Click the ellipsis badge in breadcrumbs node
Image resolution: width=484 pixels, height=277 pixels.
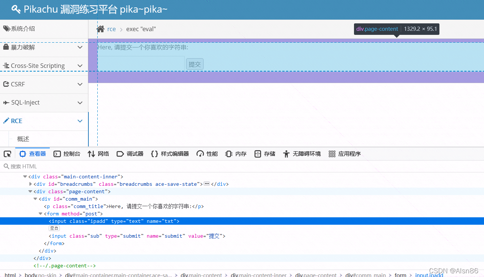[207, 184]
